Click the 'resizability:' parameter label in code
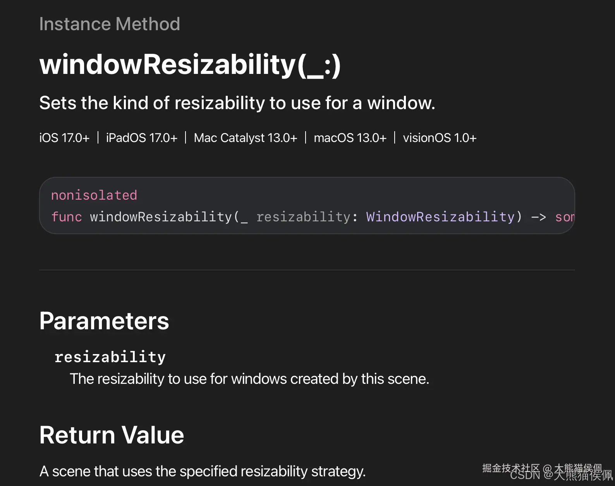 (x=306, y=217)
